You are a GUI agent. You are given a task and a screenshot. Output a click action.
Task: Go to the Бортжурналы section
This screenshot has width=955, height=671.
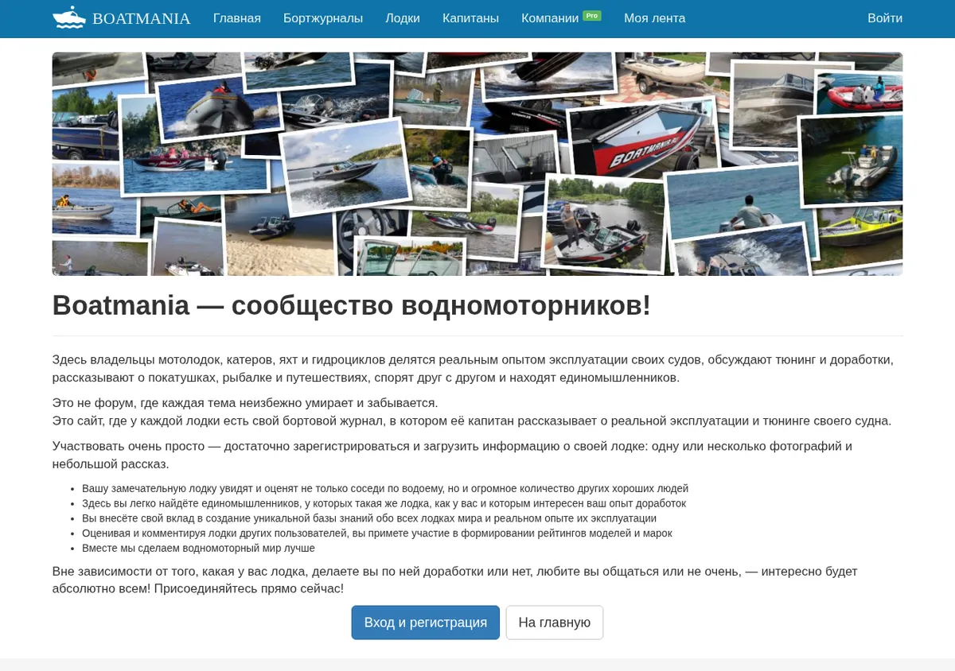(323, 18)
